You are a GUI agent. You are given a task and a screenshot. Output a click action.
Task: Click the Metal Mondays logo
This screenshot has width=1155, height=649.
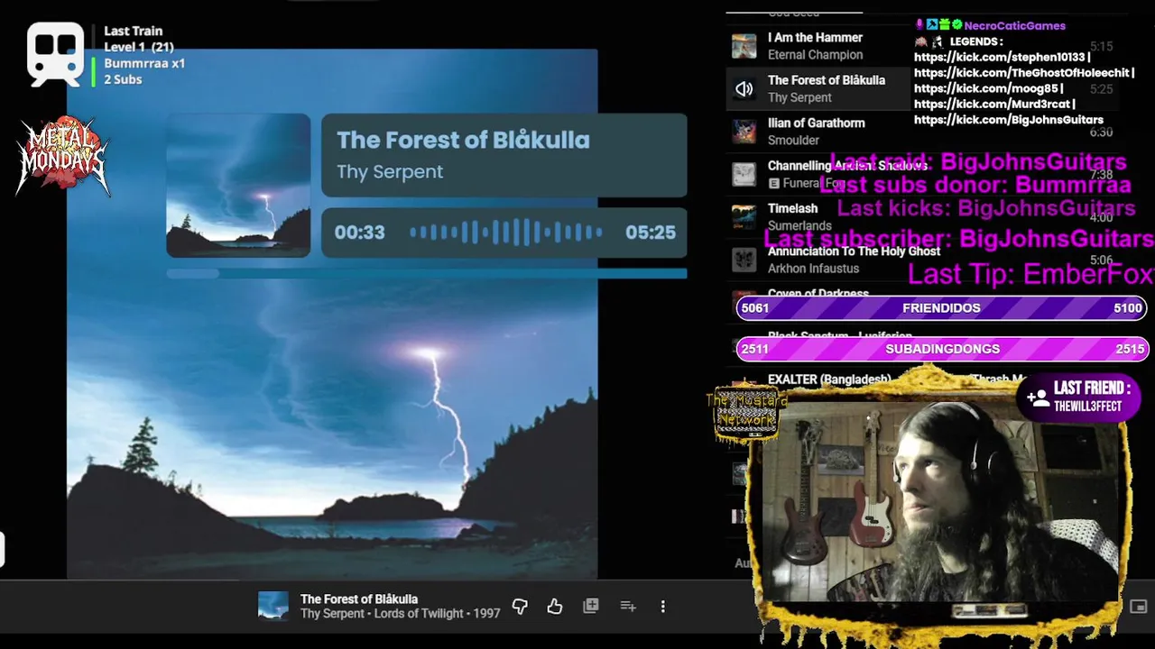62,156
